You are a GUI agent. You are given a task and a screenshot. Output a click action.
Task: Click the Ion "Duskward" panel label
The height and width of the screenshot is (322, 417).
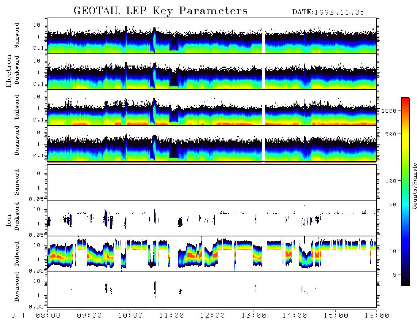click(x=17, y=217)
